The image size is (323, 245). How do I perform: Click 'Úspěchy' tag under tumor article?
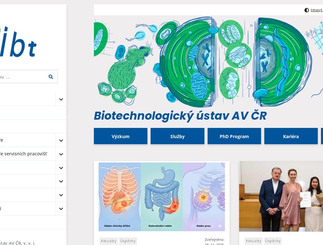tap(128, 241)
